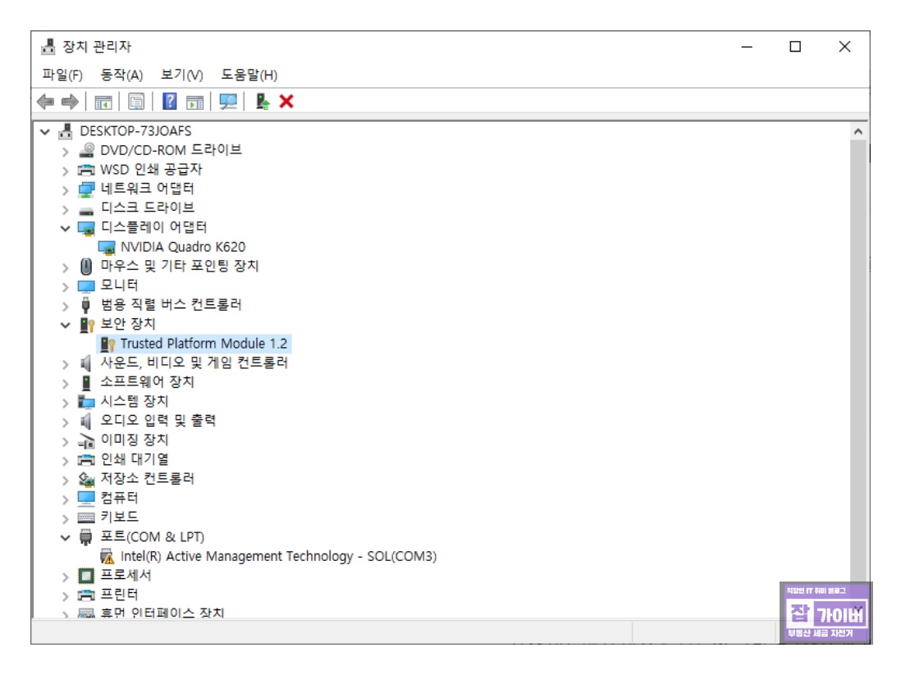Click the warning icon on Intel Active Management
The width and height of the screenshot is (901, 675).
[x=107, y=557]
